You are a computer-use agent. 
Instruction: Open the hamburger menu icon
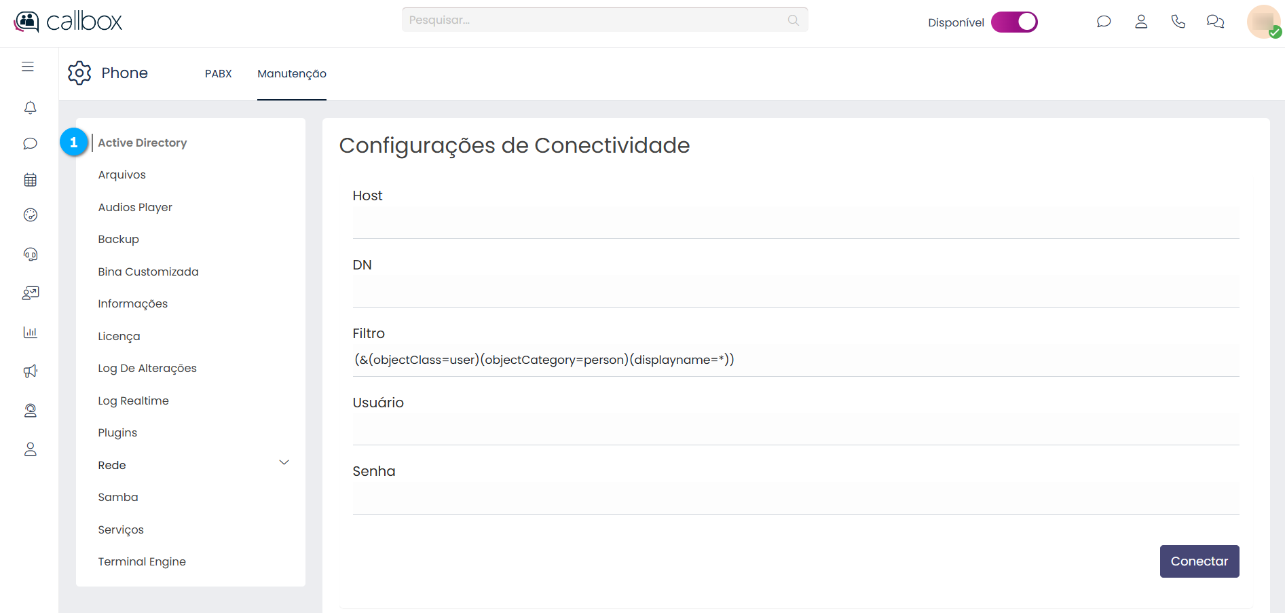28,67
